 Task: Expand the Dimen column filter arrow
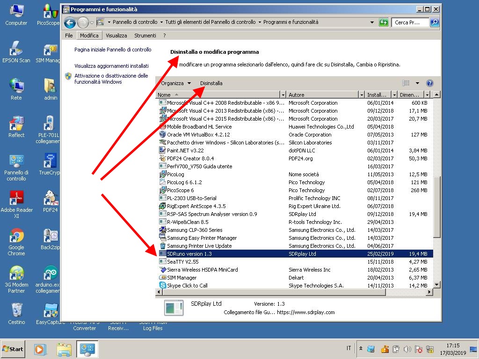pyautogui.click(x=428, y=95)
